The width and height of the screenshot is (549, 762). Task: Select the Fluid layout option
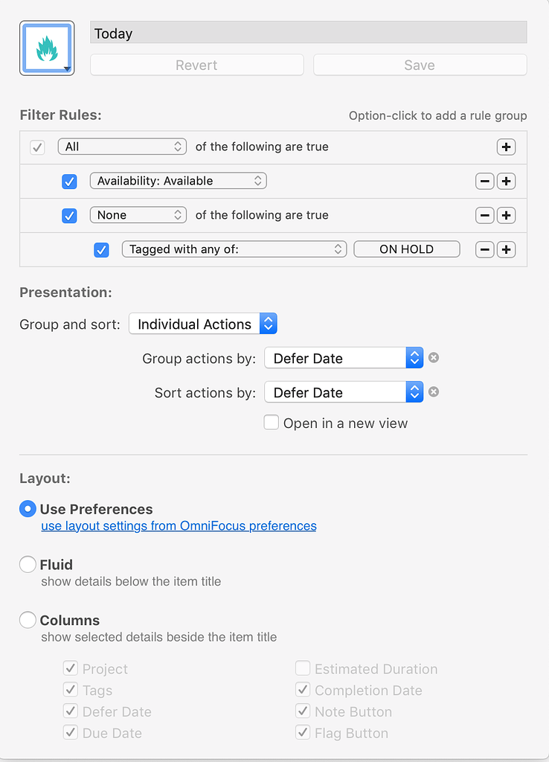tap(28, 565)
